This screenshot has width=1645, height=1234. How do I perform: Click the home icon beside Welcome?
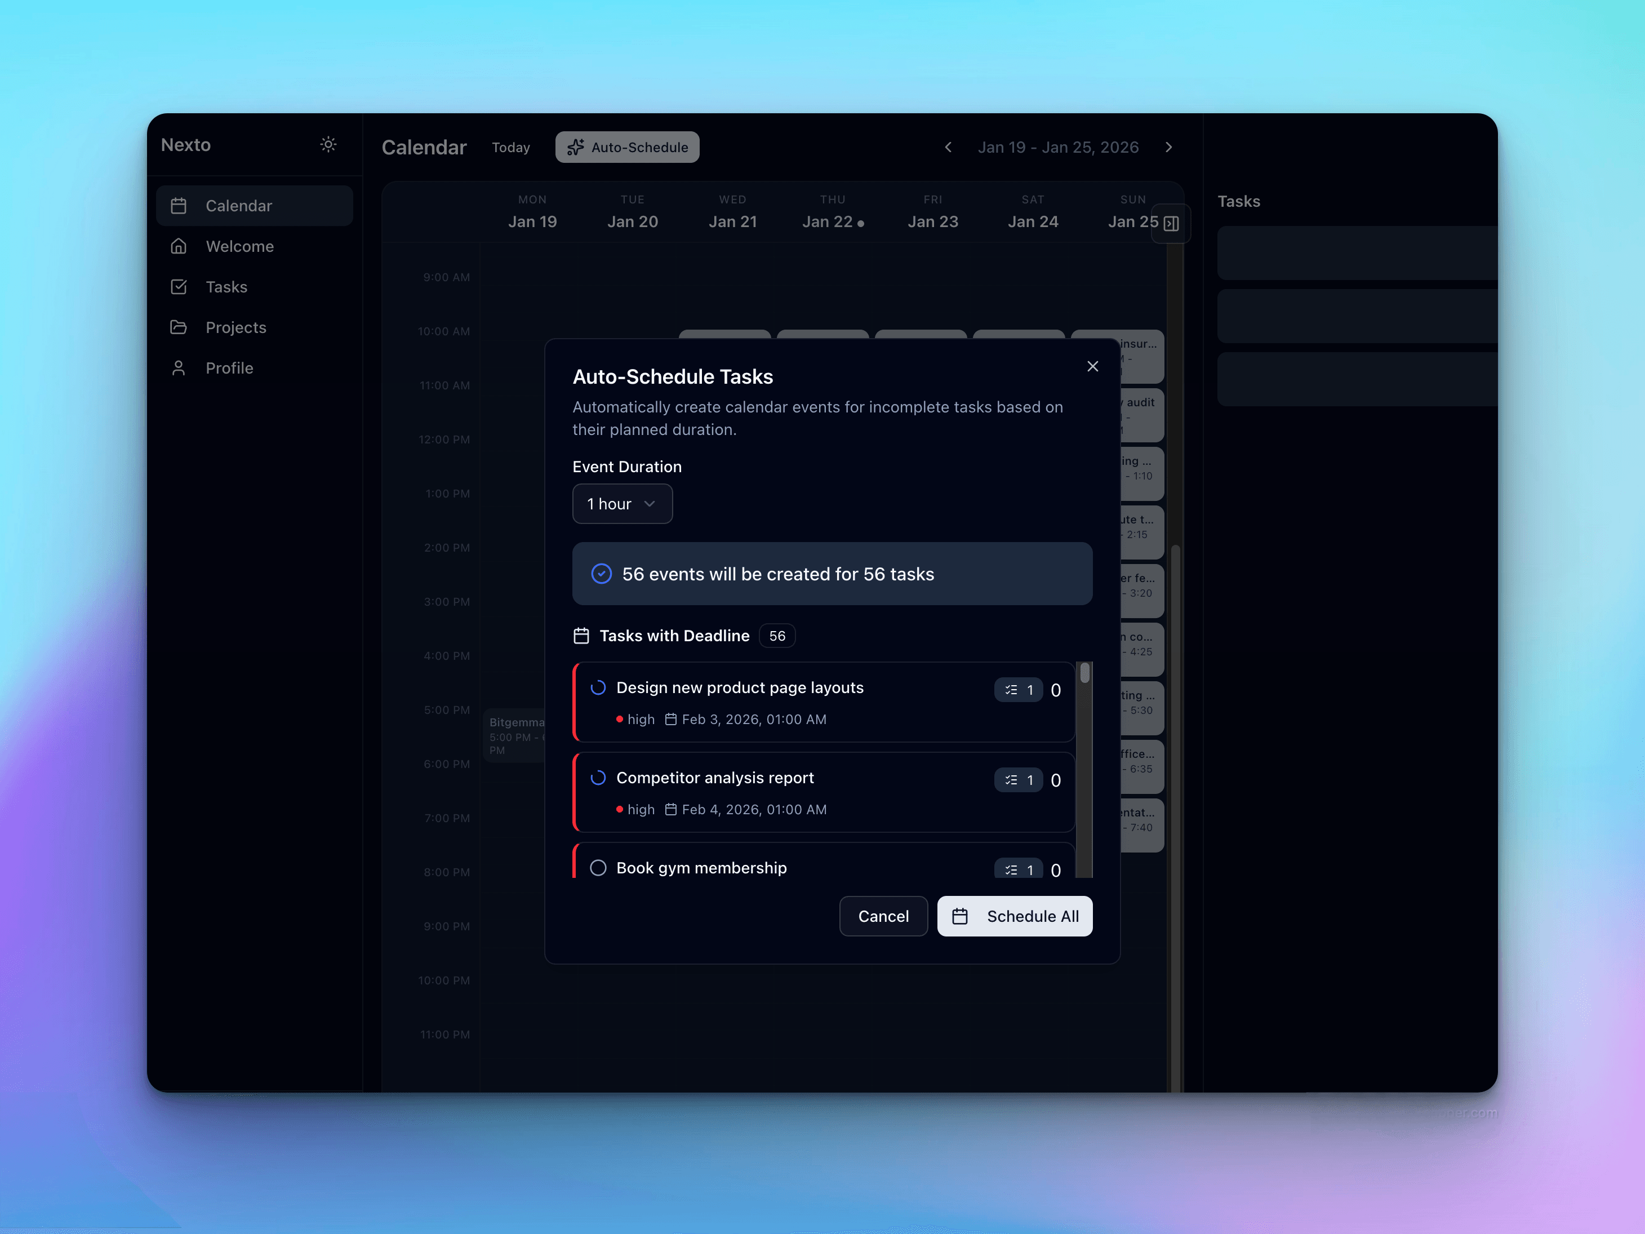[x=179, y=246]
